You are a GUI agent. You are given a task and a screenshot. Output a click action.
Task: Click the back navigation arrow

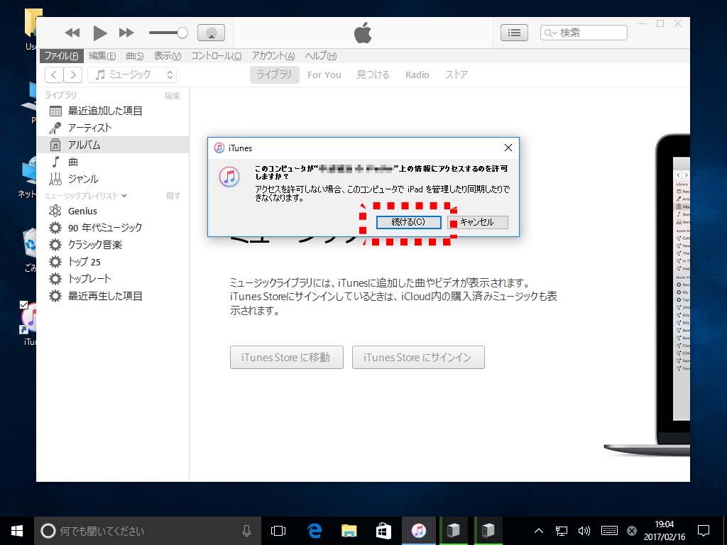coord(54,75)
